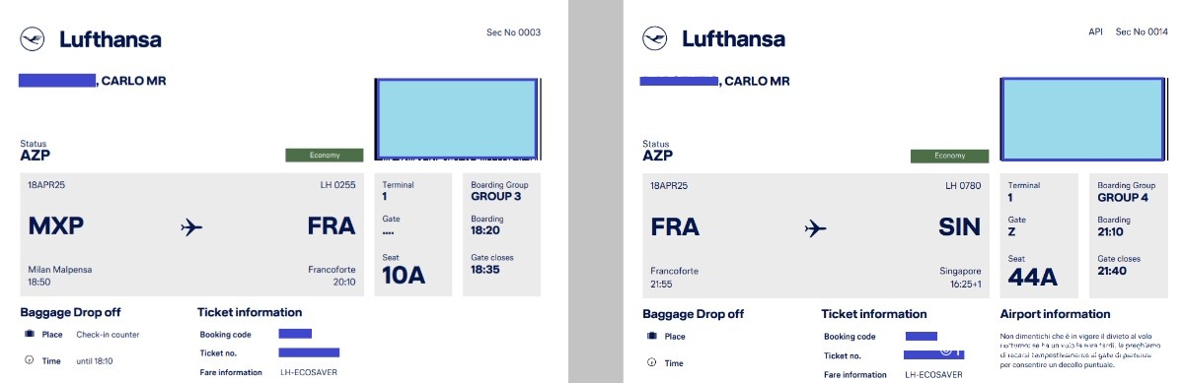
Task: Click the Economy badge on FRA-SIN flight
Action: pyautogui.click(x=949, y=156)
